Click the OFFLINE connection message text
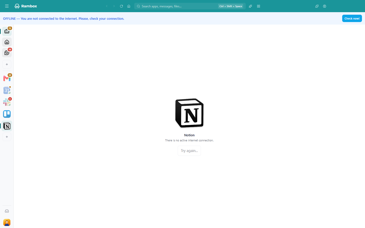This screenshot has height=228, width=365. click(x=64, y=18)
